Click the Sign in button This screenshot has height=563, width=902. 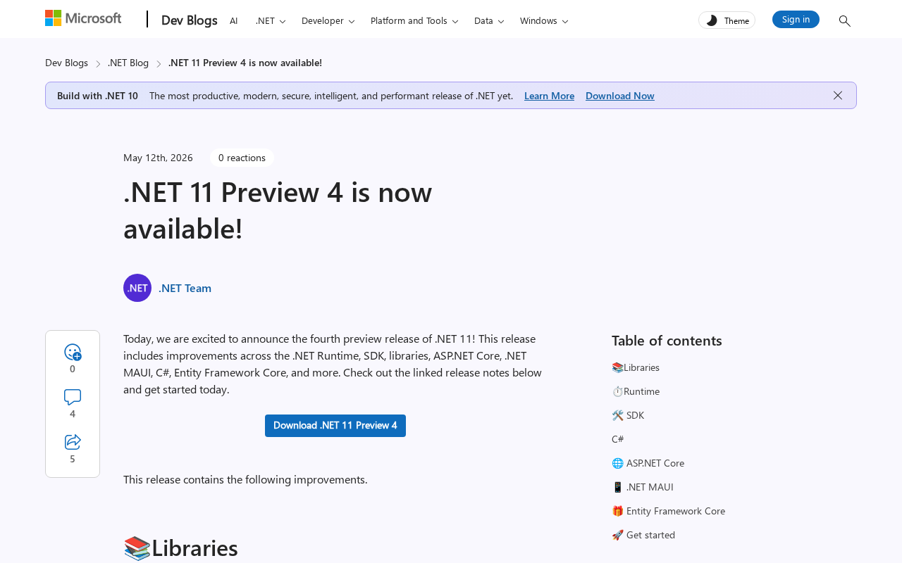tap(796, 20)
